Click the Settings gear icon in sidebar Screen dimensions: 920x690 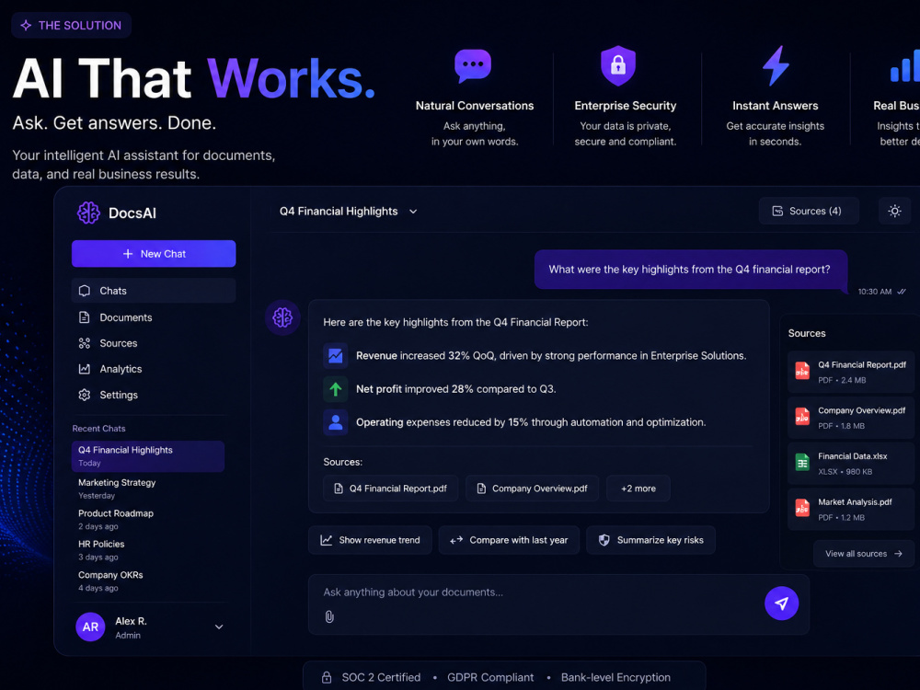point(85,395)
